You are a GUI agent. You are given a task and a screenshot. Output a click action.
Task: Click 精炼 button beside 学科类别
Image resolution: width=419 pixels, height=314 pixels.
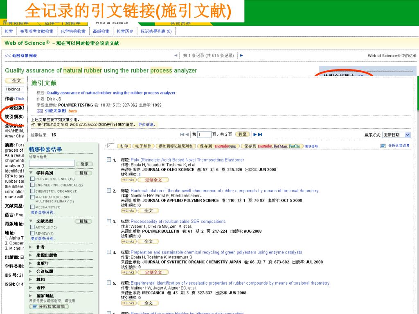[83, 173]
